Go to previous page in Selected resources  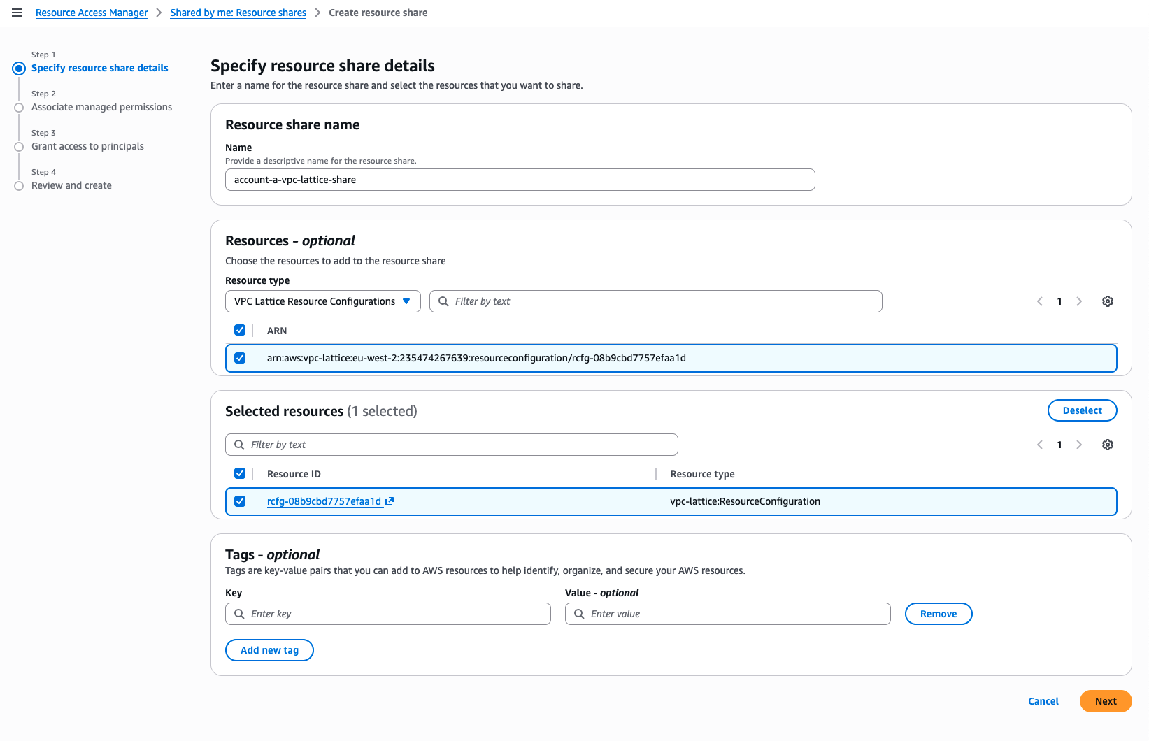(1040, 445)
